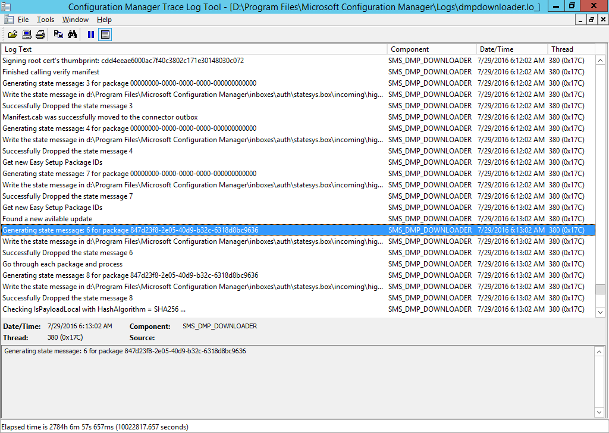This screenshot has height=433, width=609.
Task: Click the Print toolbar icon
Action: [40, 34]
